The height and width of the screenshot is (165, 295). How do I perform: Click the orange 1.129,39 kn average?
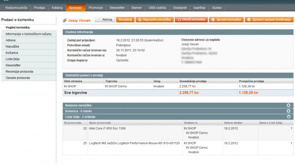249,93
